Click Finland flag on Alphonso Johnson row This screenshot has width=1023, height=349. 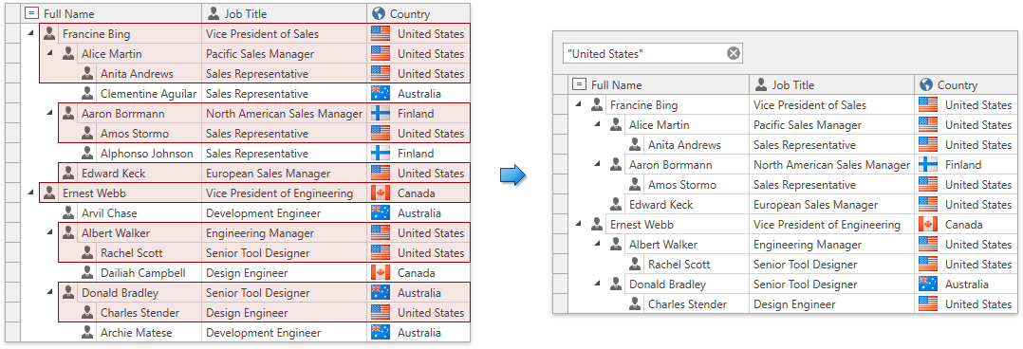tap(381, 154)
